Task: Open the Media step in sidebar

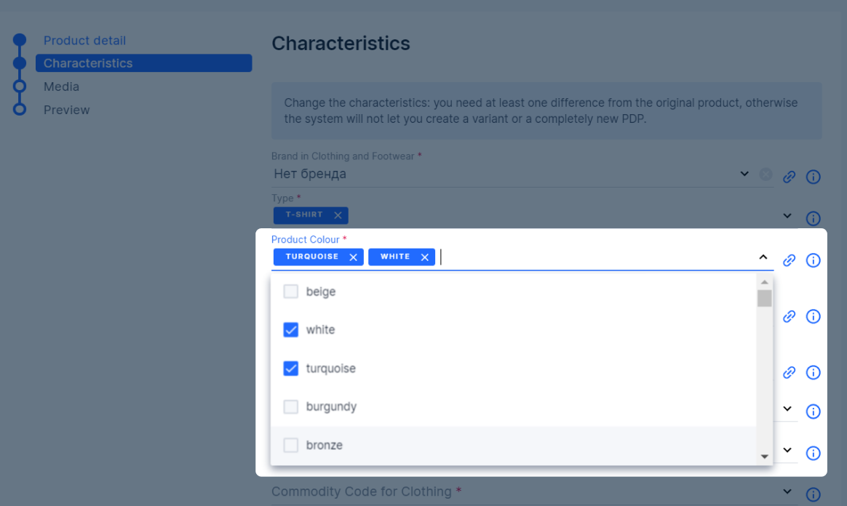Action: pyautogui.click(x=61, y=87)
